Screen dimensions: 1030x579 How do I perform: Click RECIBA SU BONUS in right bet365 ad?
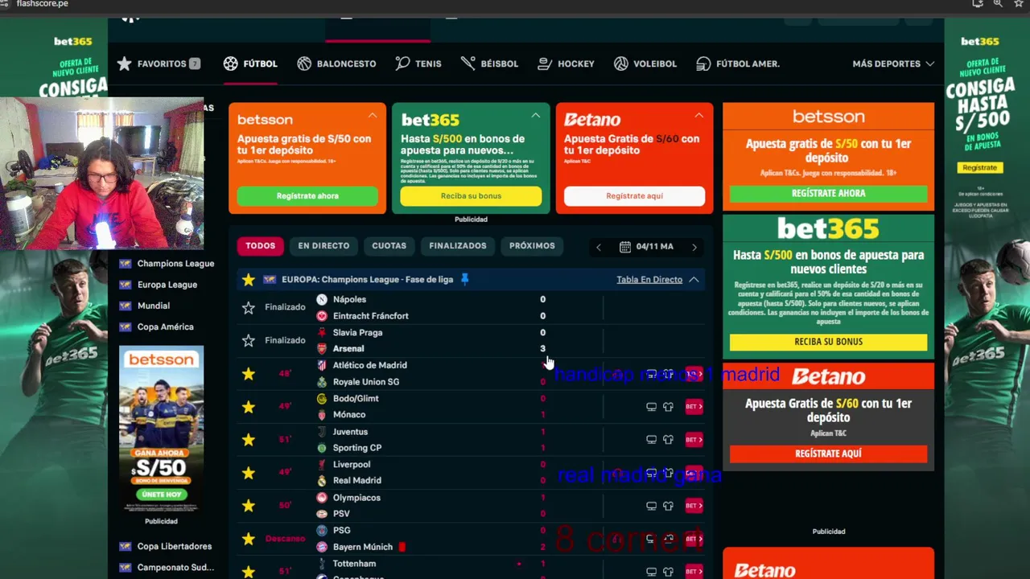point(828,342)
